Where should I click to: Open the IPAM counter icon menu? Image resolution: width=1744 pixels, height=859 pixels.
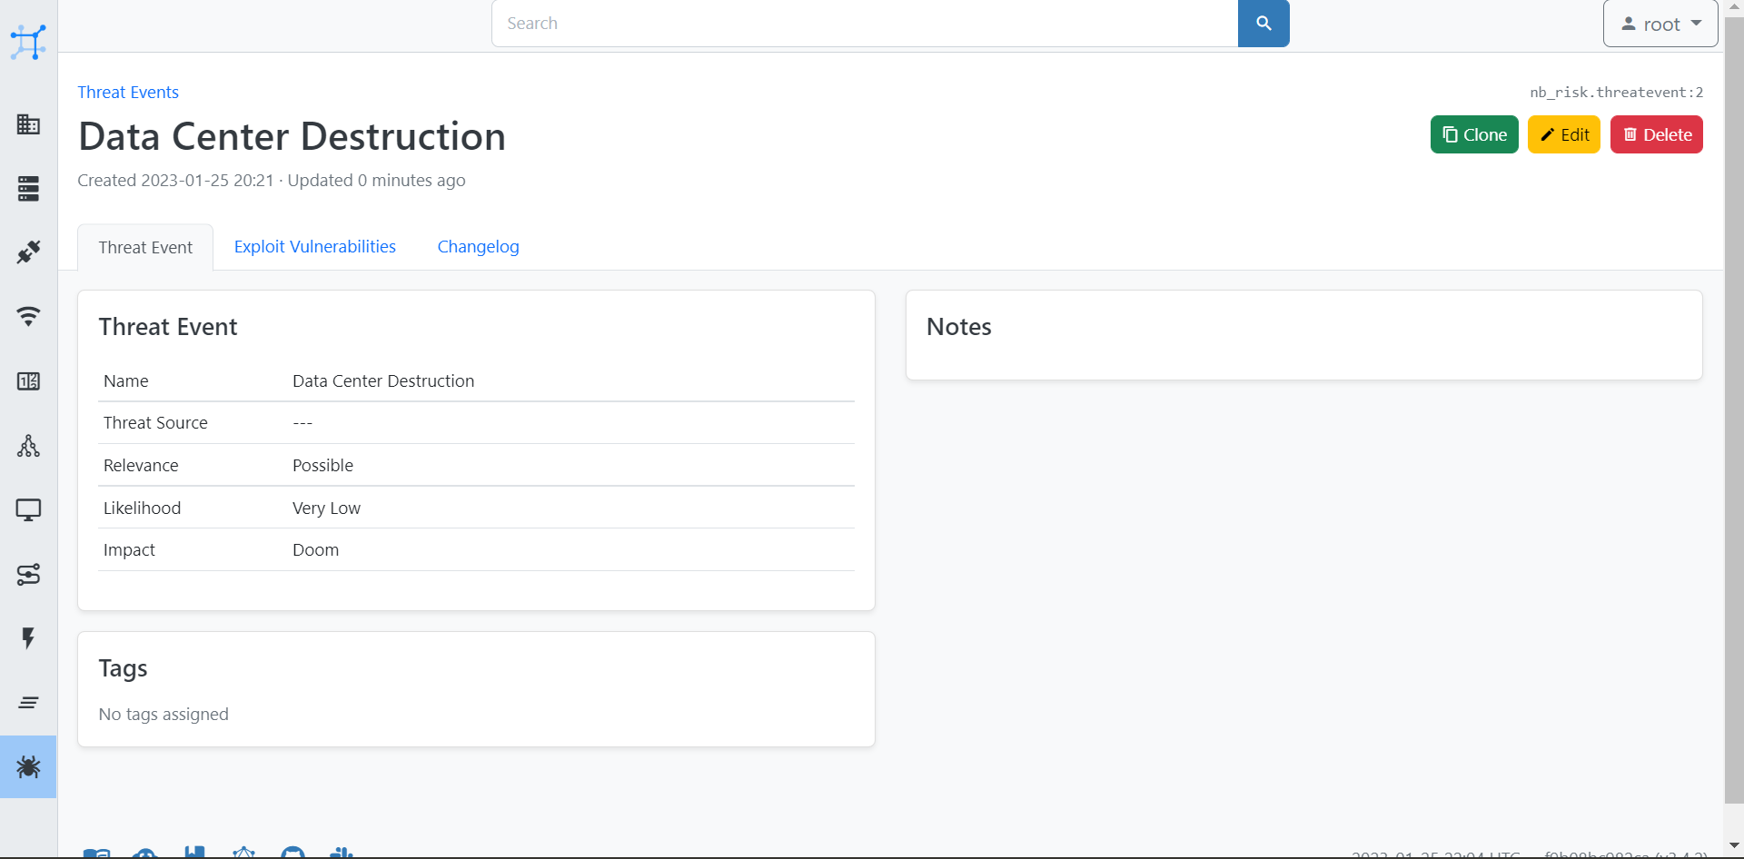(x=28, y=381)
